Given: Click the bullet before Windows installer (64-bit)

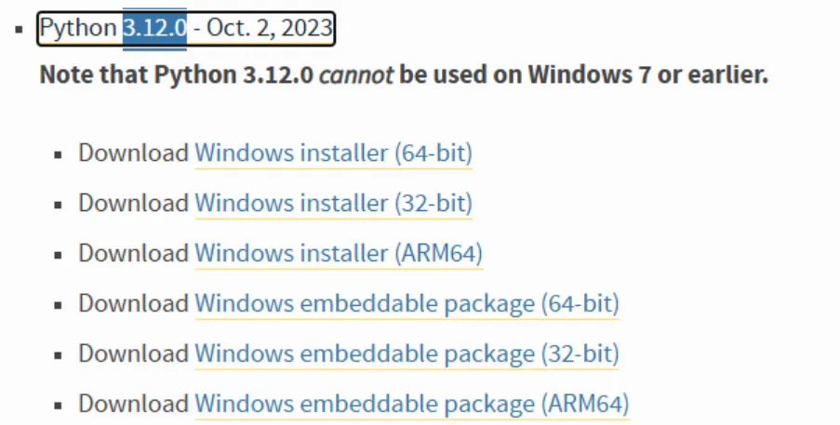Looking at the screenshot, I should click(x=59, y=154).
